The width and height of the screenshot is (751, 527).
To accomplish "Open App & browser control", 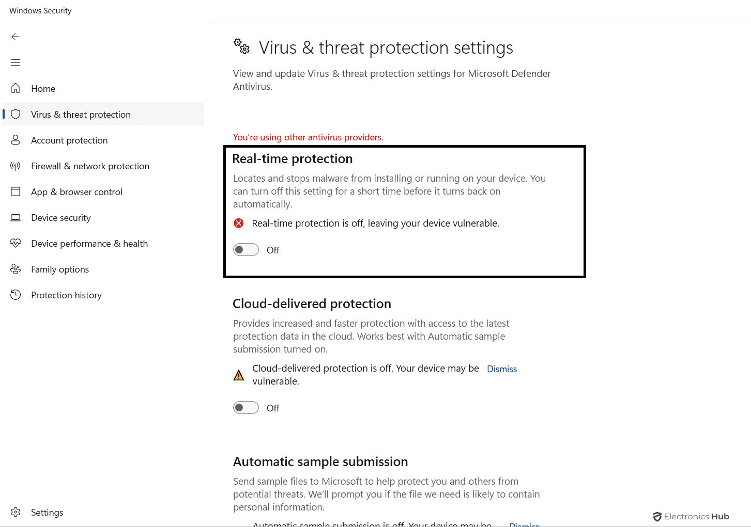I will click(76, 191).
